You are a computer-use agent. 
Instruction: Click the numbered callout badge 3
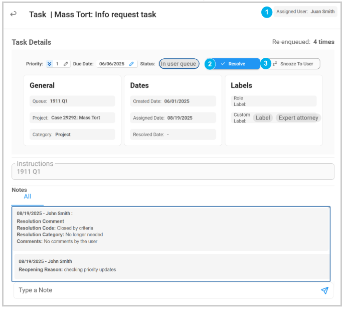pos(266,64)
